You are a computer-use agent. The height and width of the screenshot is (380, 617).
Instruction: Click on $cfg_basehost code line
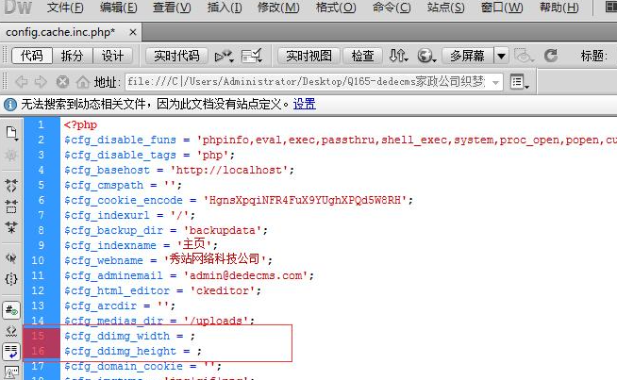tap(179, 170)
